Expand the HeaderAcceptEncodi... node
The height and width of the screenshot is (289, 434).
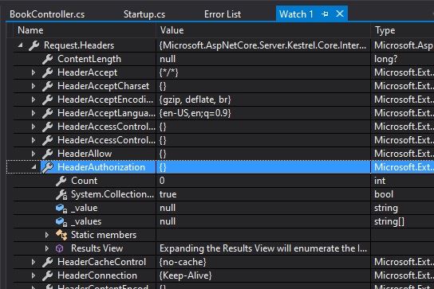pyautogui.click(x=34, y=100)
